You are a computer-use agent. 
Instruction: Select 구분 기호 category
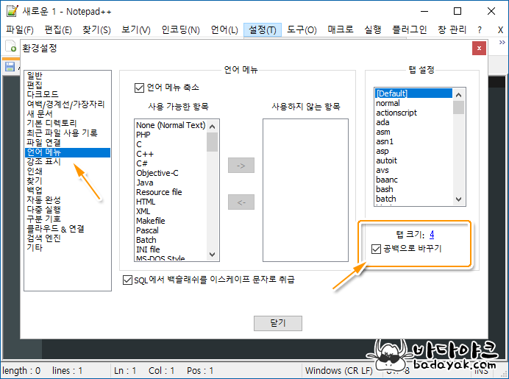tap(68, 219)
